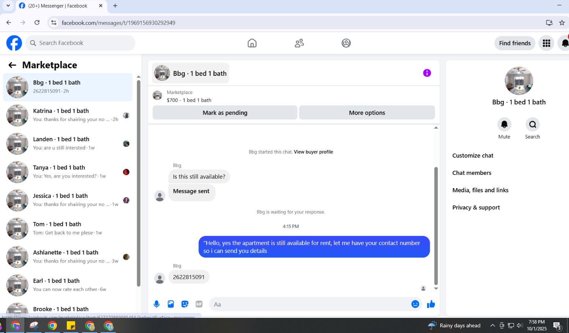The image size is (569, 333).
Task: Open the Ashlanette · 1 bed 1 bath conversation
Action: [x=68, y=257]
